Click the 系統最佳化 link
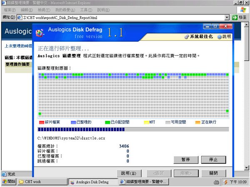The width and height of the screenshot is (250, 187). [201, 37]
